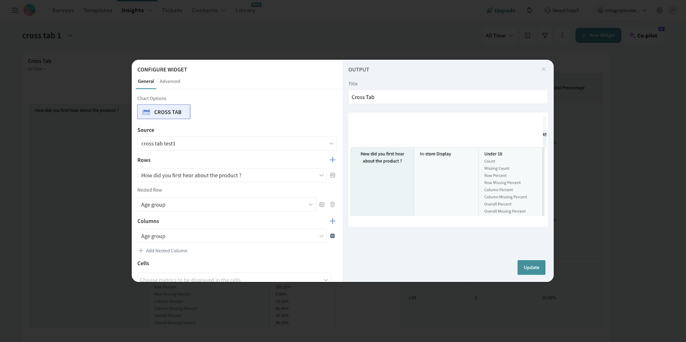
Task: Select the CROSS TAB chart option
Action: click(x=164, y=112)
